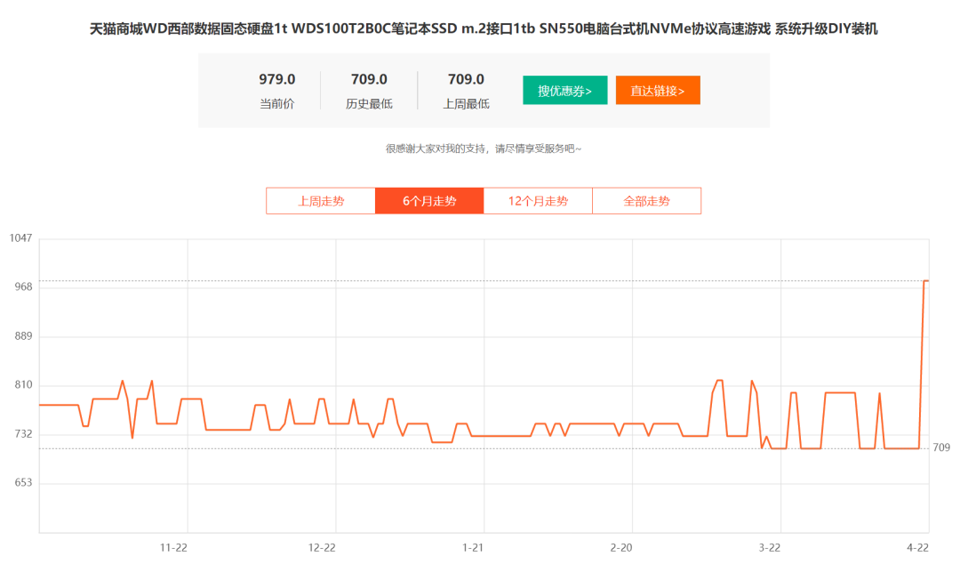This screenshot has height=564, width=960.
Task: Click the green 搜优惠券 button
Action: (x=564, y=90)
